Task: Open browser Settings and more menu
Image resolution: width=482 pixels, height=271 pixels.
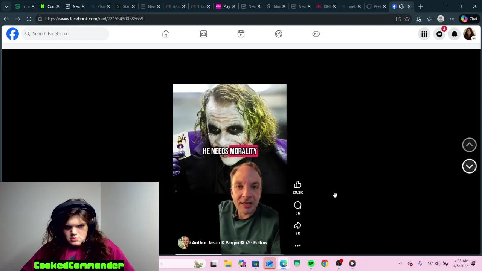Action: point(452,19)
